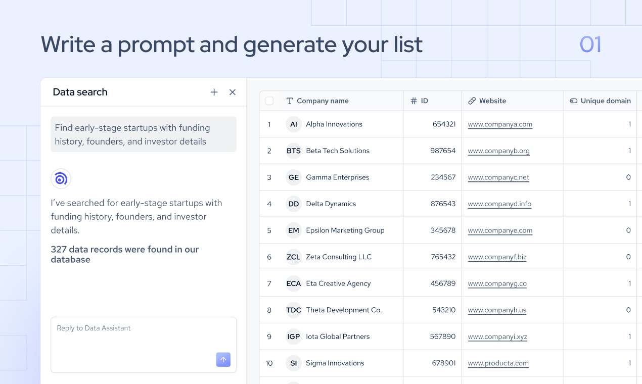This screenshot has height=384, width=642.
Task: Open the www.companyi.xyz link
Action: click(x=497, y=337)
